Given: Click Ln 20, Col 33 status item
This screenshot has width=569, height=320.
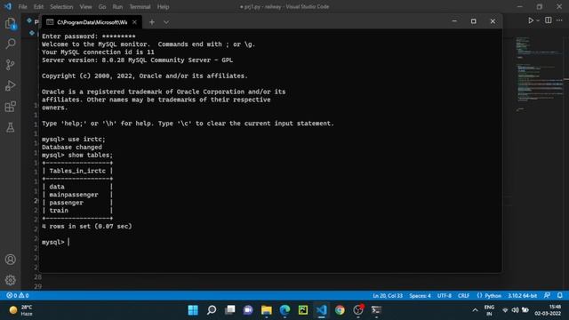Looking at the screenshot, I should (388, 296).
